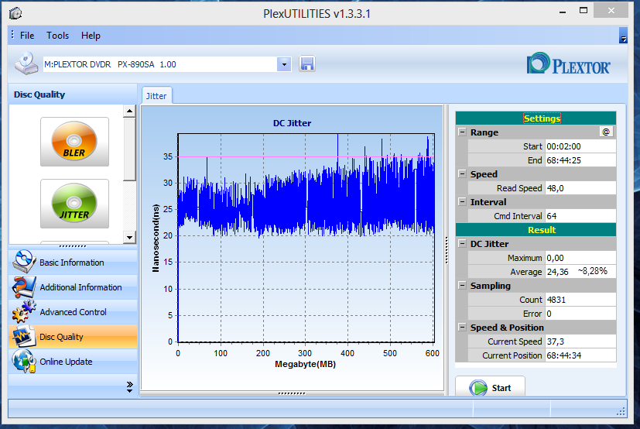Click the Plextor logo
640x429 pixels.
coord(569,63)
